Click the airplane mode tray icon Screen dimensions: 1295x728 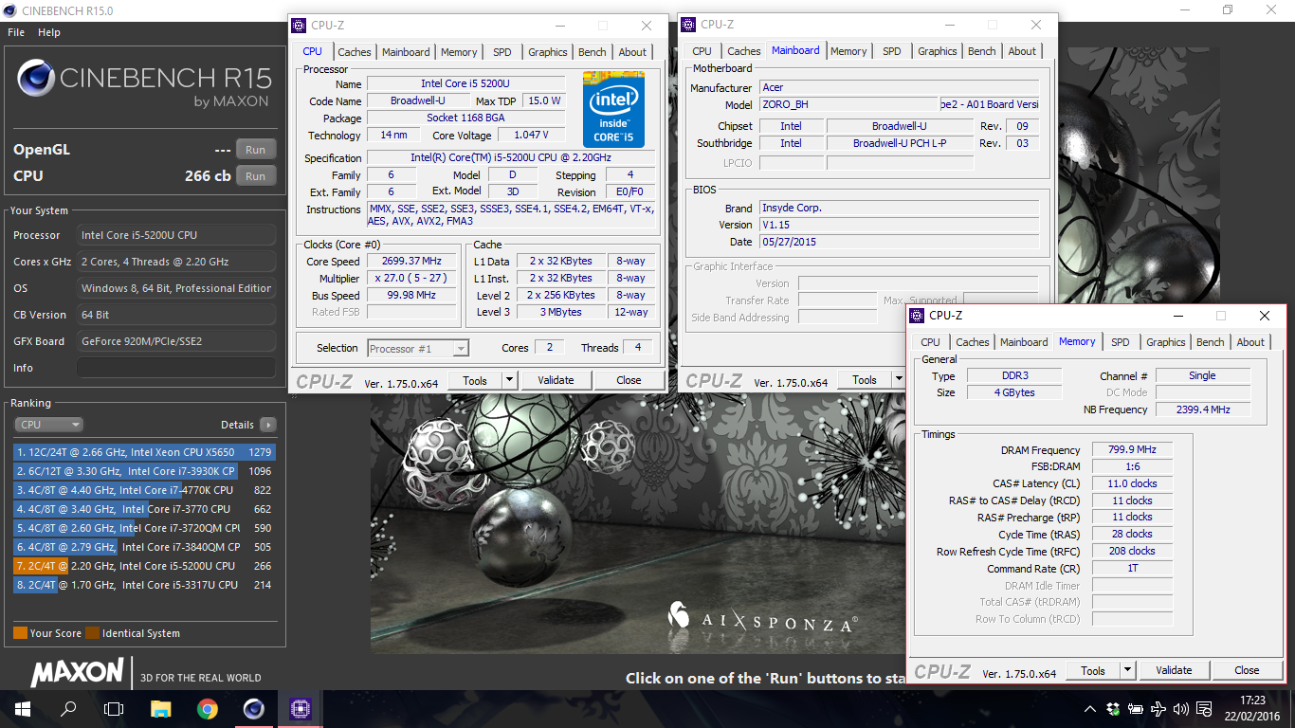(x=1158, y=709)
